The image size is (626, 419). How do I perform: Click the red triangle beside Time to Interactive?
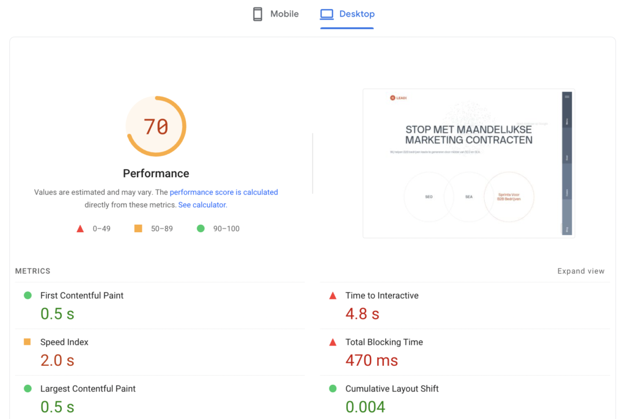pos(333,296)
